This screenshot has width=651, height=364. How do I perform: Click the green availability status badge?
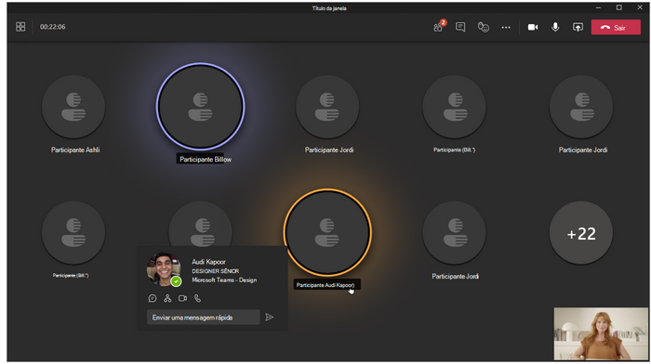(176, 281)
